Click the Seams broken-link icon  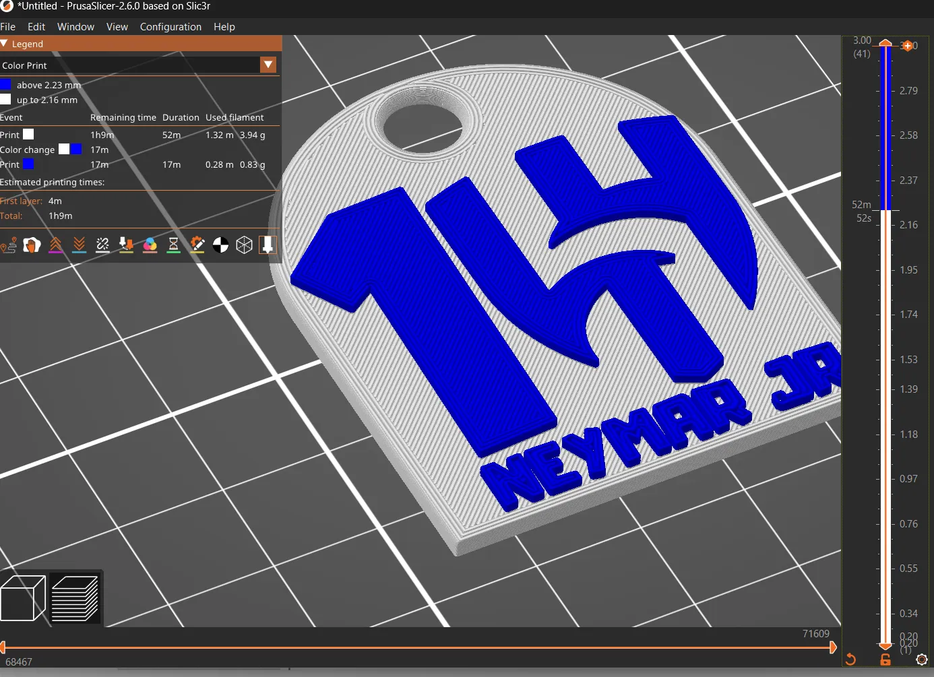coord(102,245)
